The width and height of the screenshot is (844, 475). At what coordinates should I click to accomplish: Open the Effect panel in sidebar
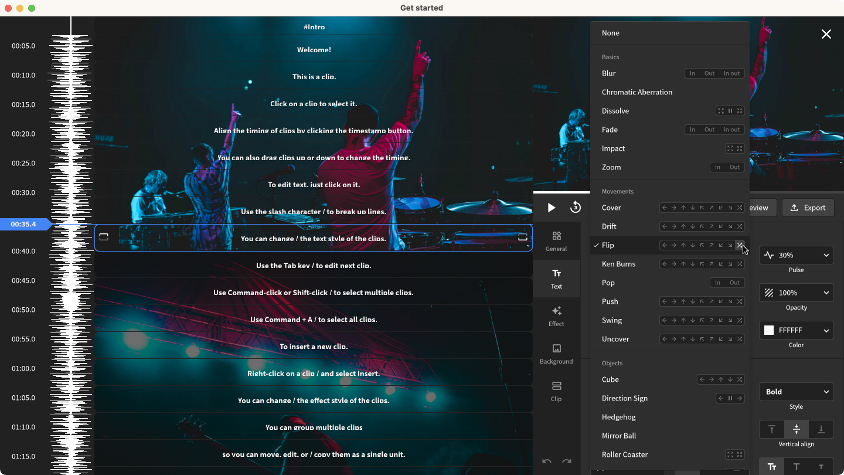point(556,315)
